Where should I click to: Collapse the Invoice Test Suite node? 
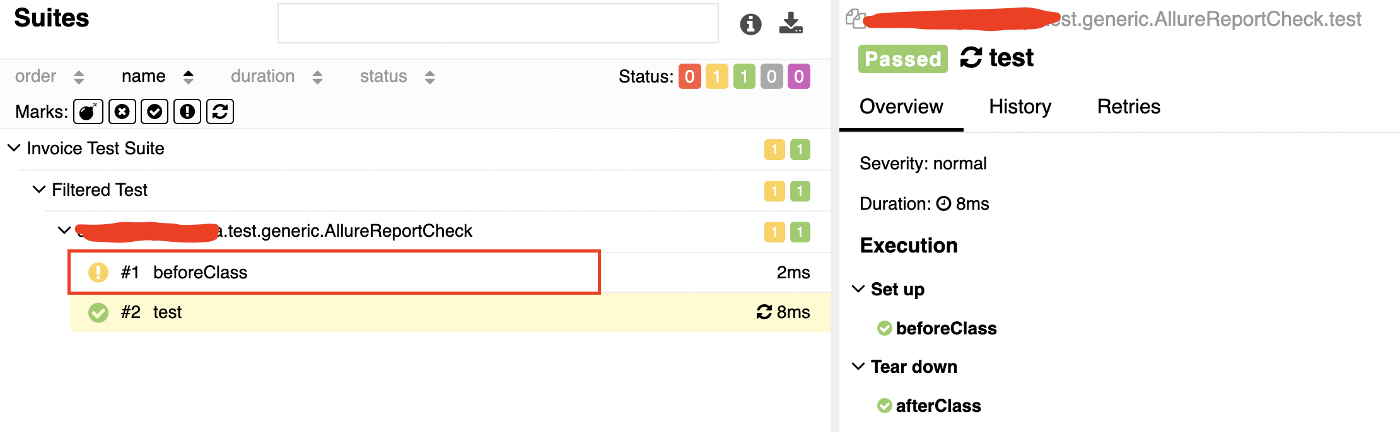tap(14, 148)
